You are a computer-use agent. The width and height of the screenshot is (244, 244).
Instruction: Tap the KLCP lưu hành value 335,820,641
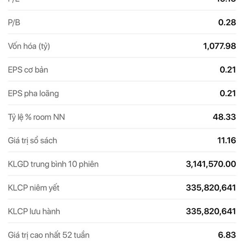(x=211, y=211)
